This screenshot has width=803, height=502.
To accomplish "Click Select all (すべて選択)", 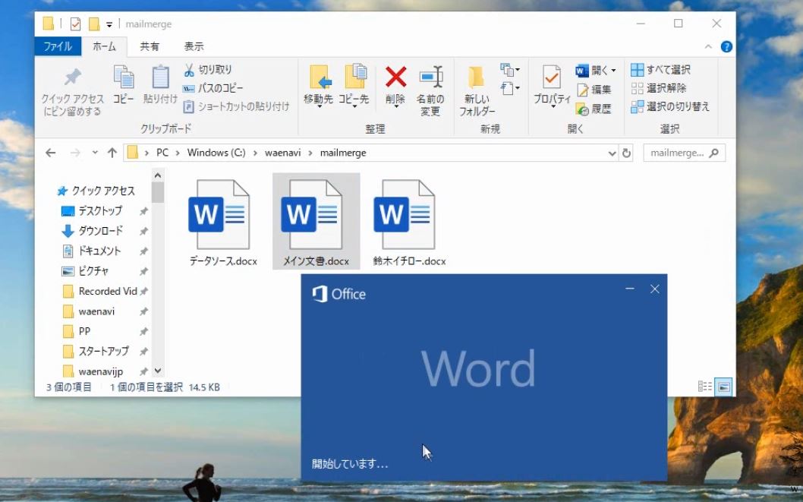I will (660, 70).
